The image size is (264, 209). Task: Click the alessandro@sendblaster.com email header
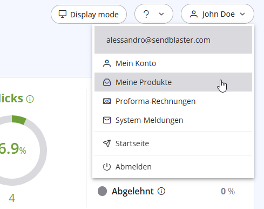tap(173, 40)
